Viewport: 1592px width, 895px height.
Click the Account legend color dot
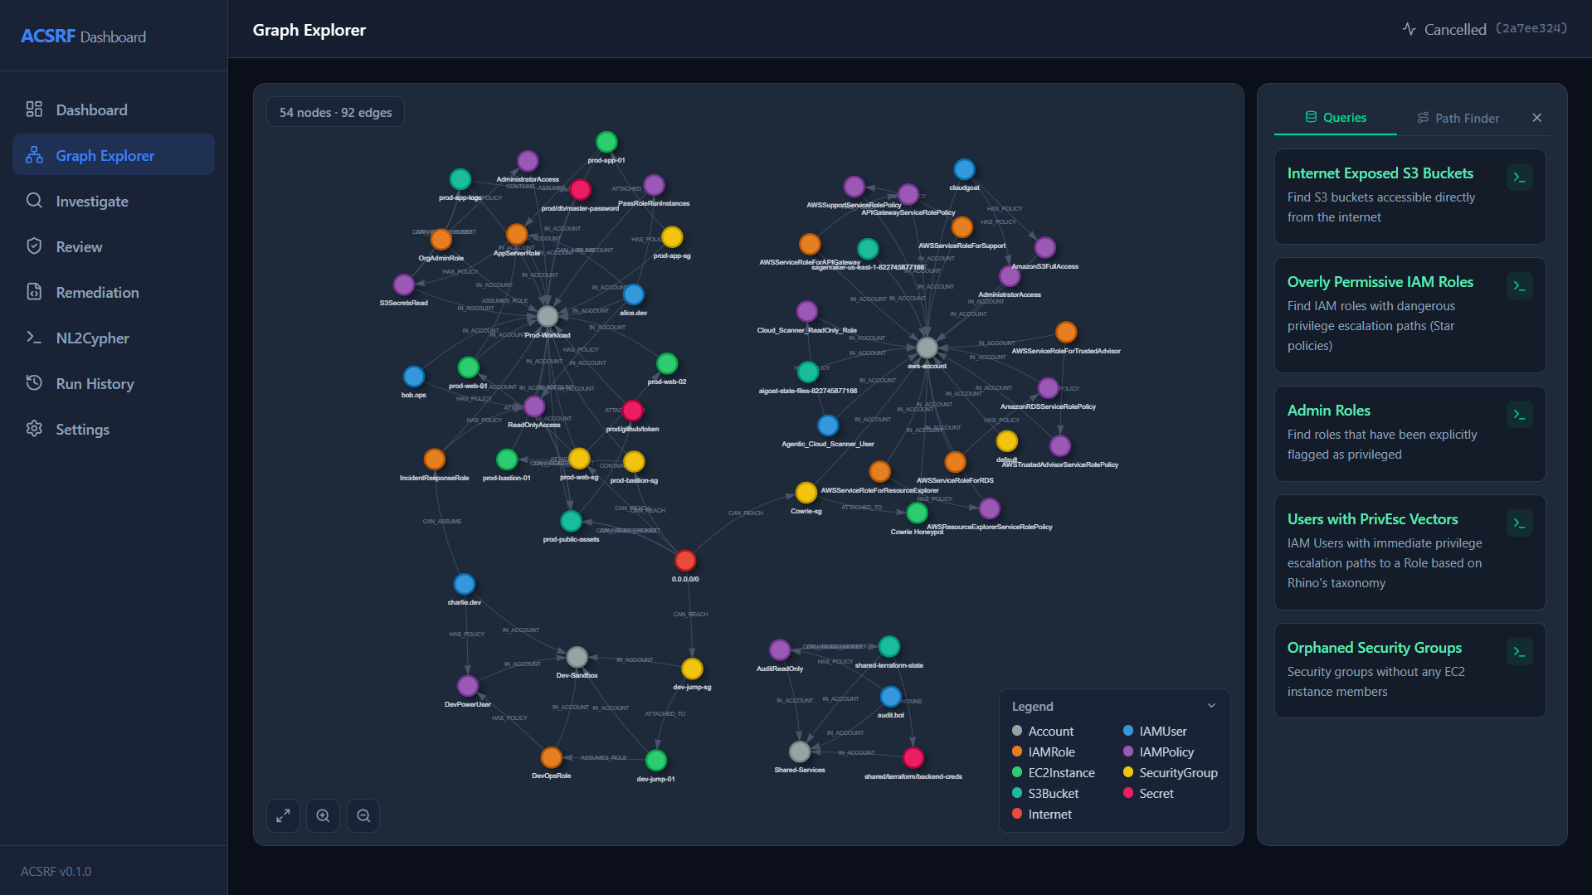point(1017,731)
